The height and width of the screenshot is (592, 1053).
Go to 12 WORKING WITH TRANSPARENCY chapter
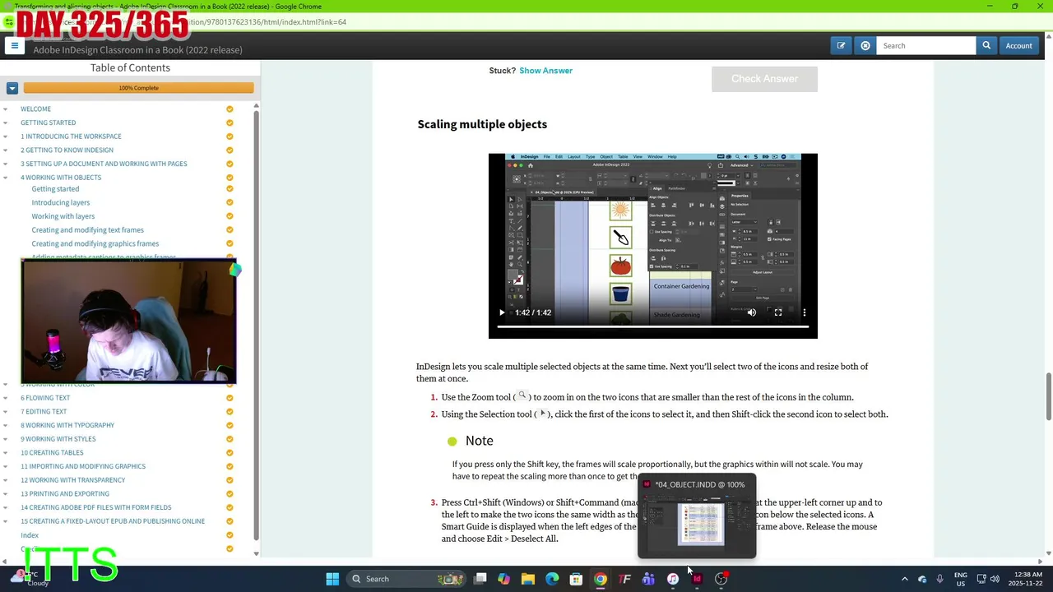point(73,480)
